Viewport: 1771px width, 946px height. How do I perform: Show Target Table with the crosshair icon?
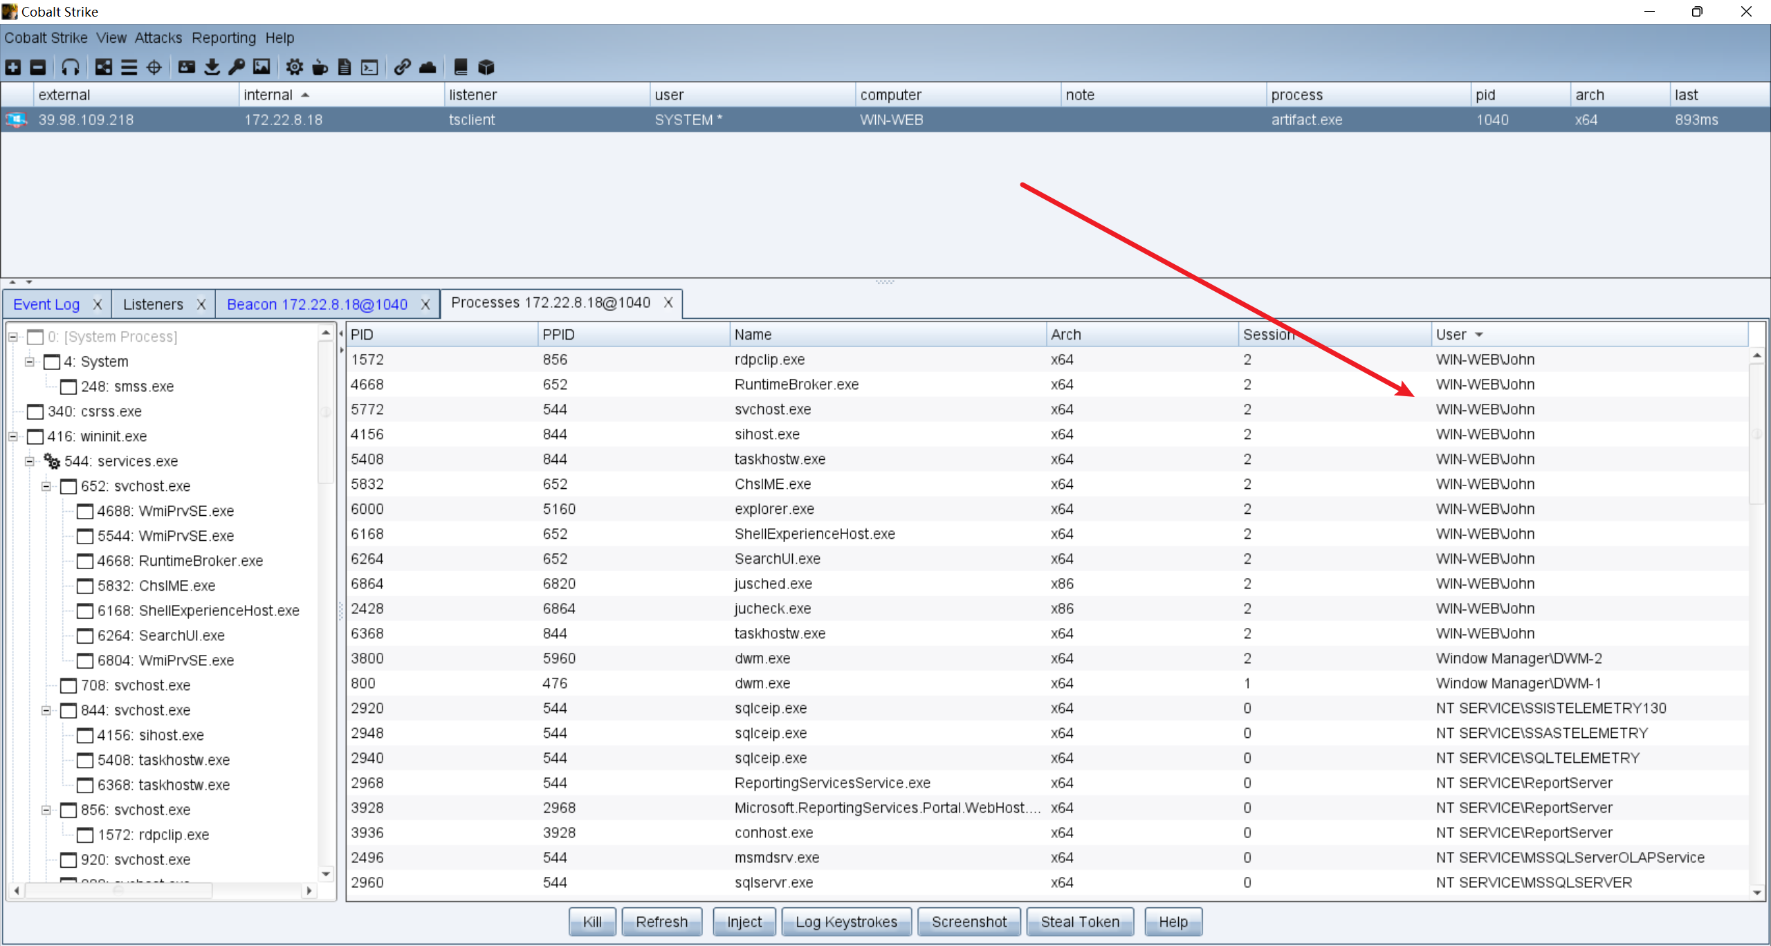pyautogui.click(x=154, y=67)
